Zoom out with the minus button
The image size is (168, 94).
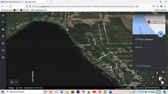[x=142, y=83]
